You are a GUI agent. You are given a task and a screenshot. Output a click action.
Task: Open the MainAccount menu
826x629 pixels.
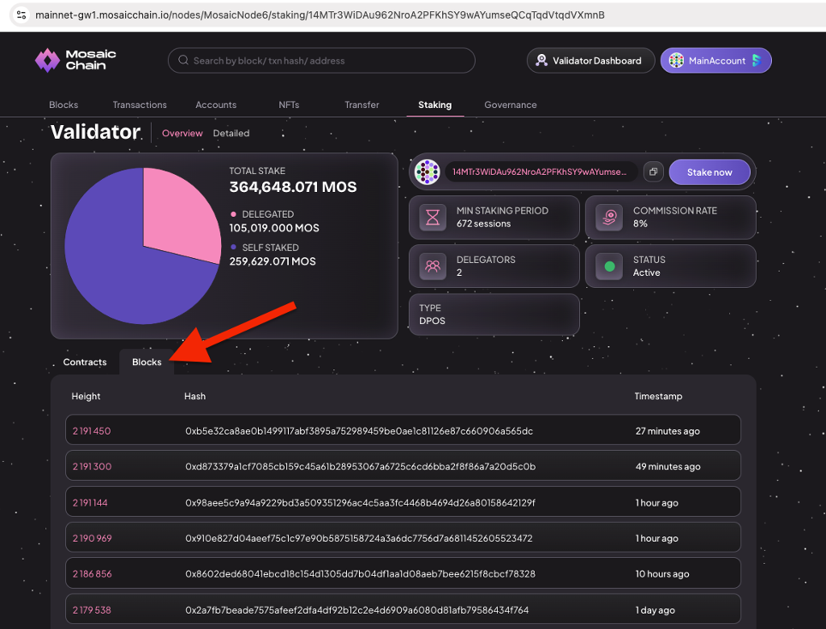715,61
